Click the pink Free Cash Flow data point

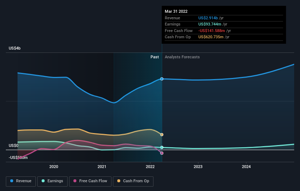(x=162, y=153)
